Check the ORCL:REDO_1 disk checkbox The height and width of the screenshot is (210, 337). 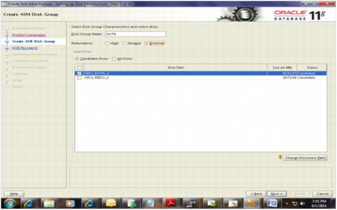click(79, 77)
